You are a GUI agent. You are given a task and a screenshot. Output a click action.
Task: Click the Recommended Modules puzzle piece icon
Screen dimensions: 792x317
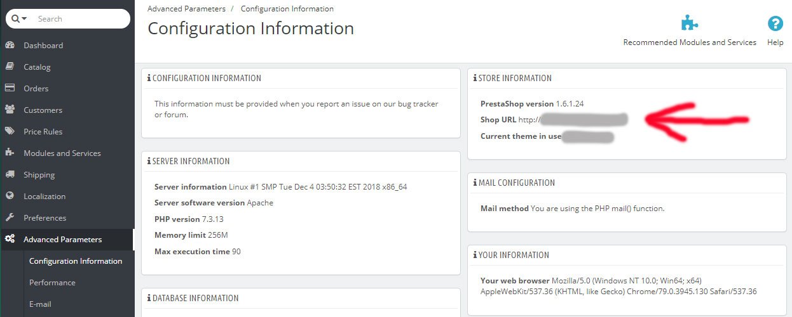coord(689,23)
